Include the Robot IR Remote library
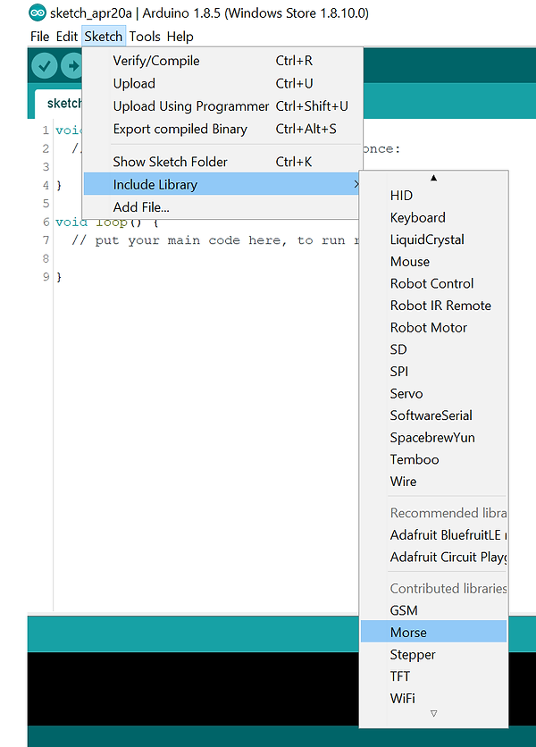 (433, 306)
